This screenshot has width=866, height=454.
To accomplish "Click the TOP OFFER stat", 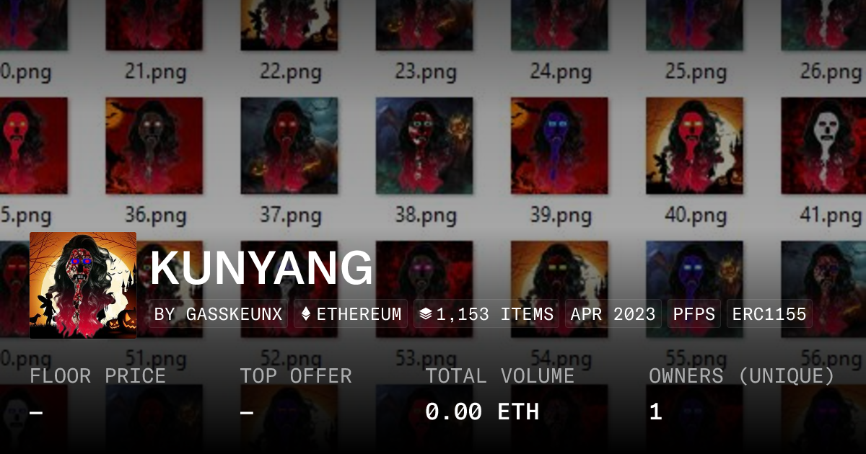I will pos(296,395).
